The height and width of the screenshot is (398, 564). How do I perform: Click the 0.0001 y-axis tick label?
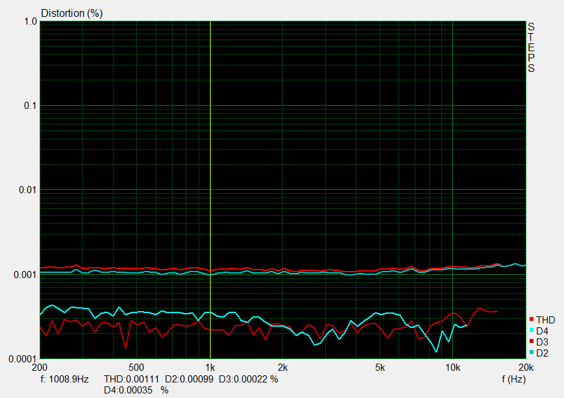tap(23, 359)
